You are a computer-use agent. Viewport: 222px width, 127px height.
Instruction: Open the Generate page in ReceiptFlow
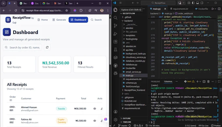tap(59, 20)
